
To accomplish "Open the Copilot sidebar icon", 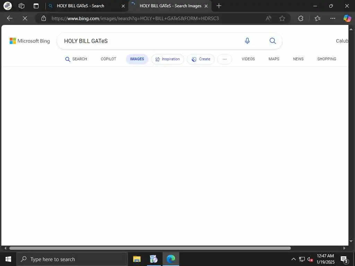I will coord(347,18).
